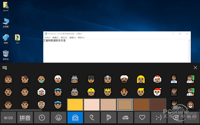Image resolution: width=200 pixels, height=125 pixels.
Task: Switch to the heart symbols emoji tab
Action: pos(142,118)
